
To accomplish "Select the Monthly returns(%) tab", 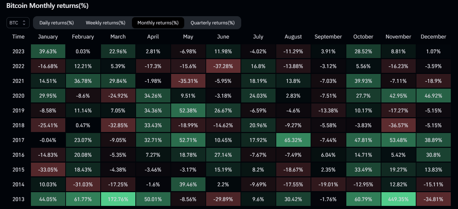I will point(158,23).
